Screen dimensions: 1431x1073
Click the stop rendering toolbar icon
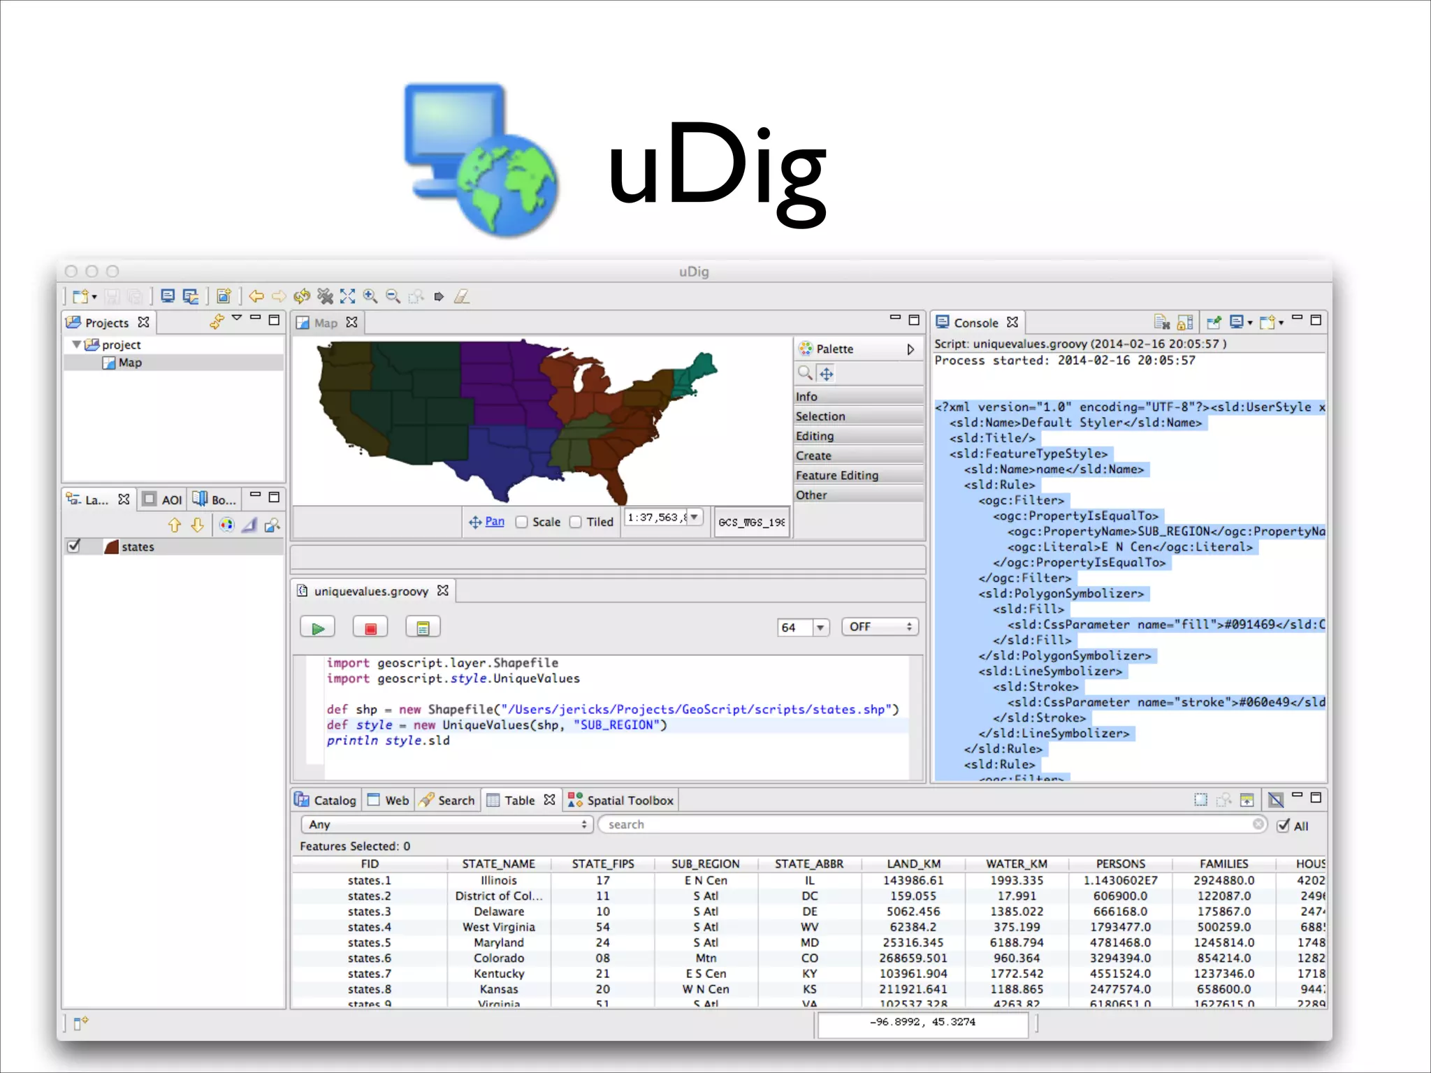click(x=325, y=296)
